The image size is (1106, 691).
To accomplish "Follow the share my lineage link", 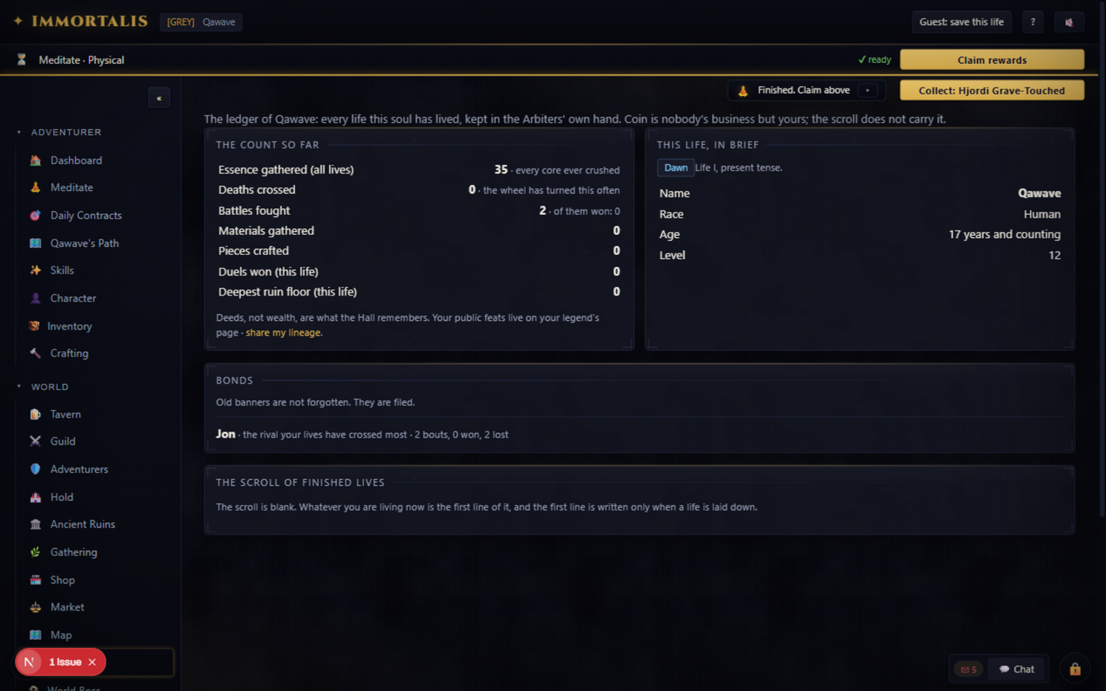I will pos(283,333).
